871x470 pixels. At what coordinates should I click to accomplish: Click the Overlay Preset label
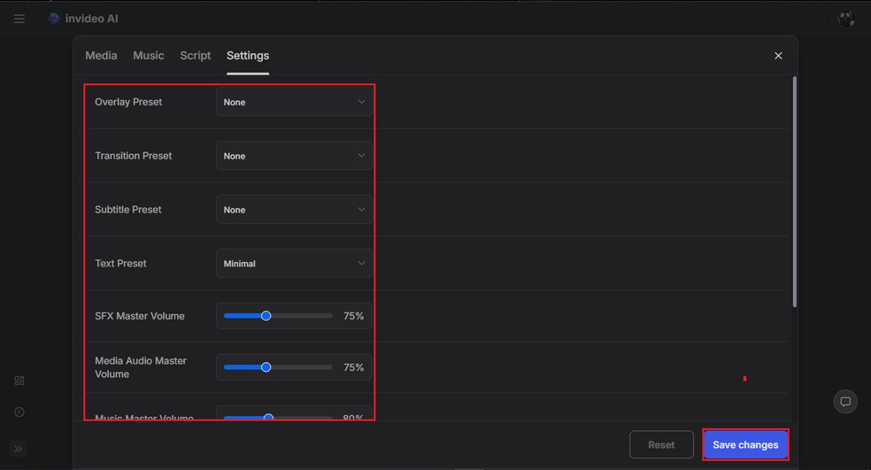tap(128, 102)
